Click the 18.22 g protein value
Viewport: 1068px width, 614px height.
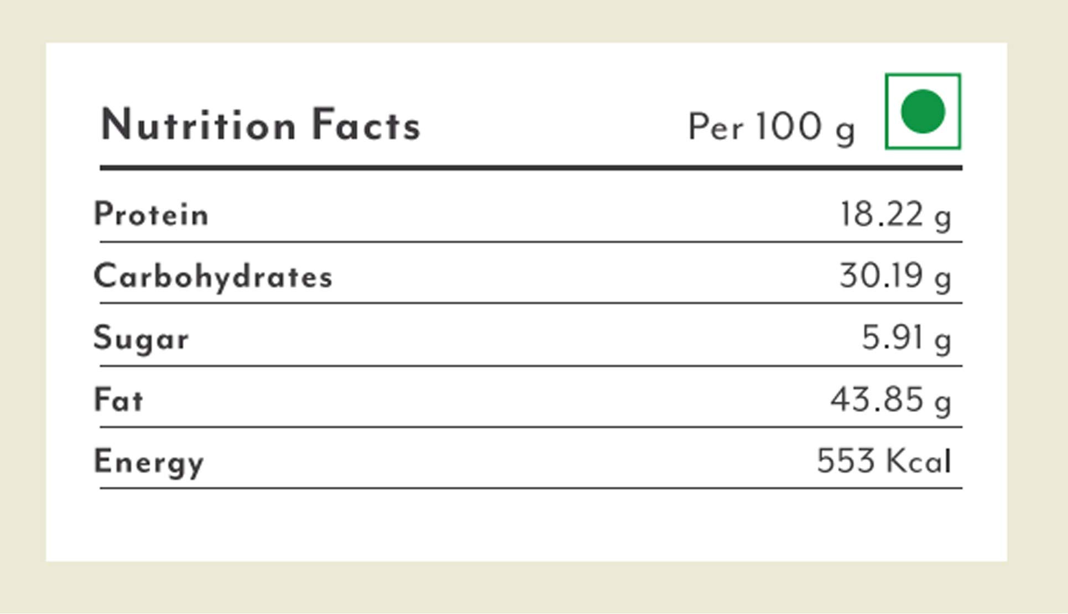tap(895, 215)
